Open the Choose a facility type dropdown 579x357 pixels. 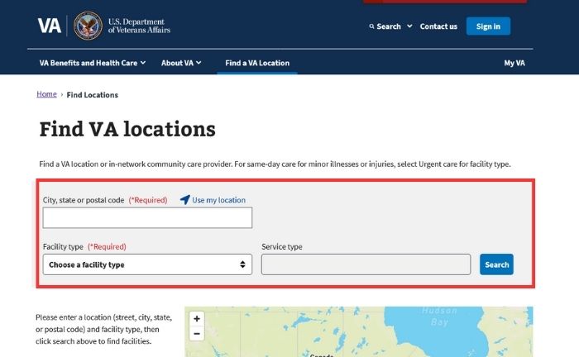coord(147,264)
